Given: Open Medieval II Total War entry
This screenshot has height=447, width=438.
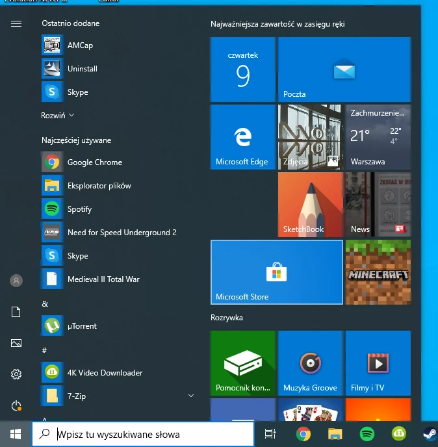Looking at the screenshot, I should point(103,279).
